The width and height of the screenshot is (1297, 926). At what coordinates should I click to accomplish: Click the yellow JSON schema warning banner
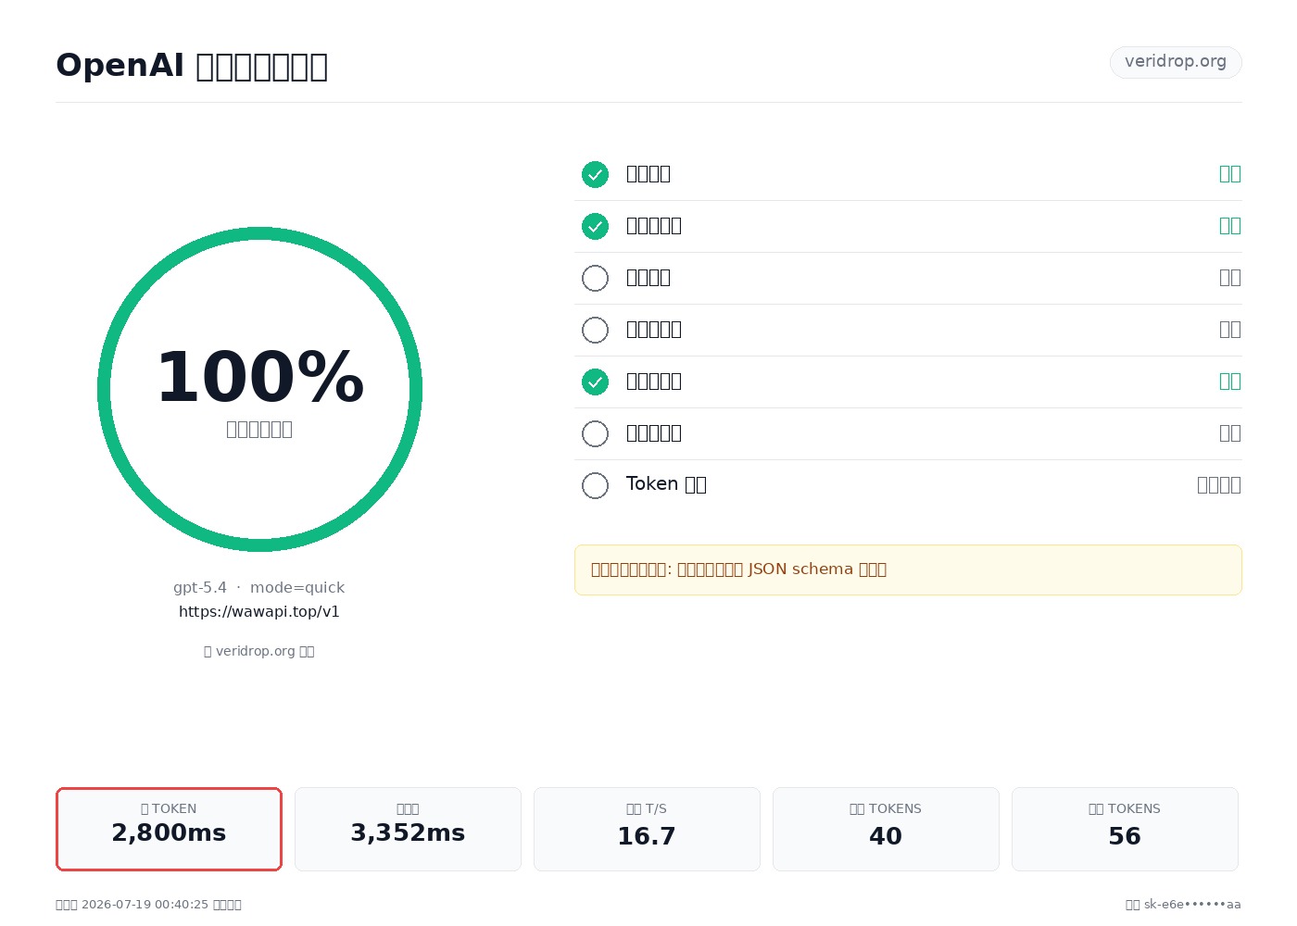pyautogui.click(x=908, y=569)
